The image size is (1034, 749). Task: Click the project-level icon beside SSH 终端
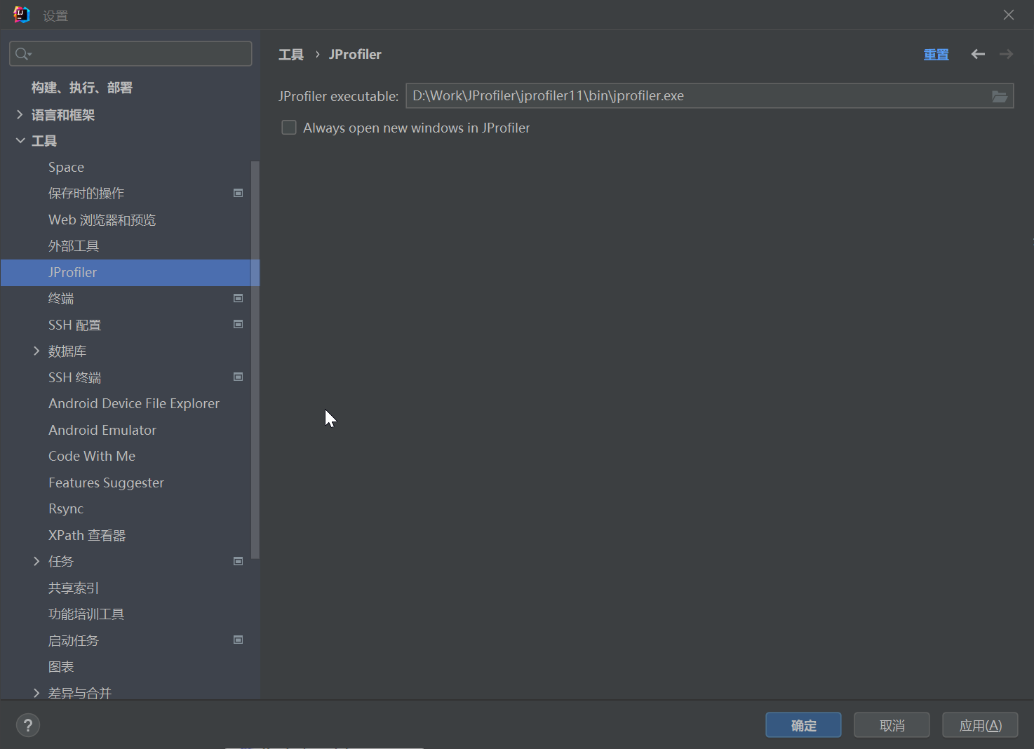[239, 377]
